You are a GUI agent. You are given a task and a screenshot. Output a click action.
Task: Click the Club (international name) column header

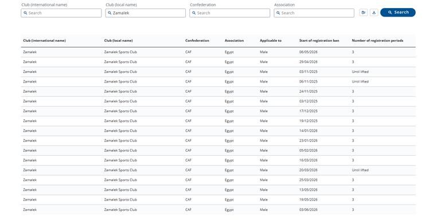(44, 41)
